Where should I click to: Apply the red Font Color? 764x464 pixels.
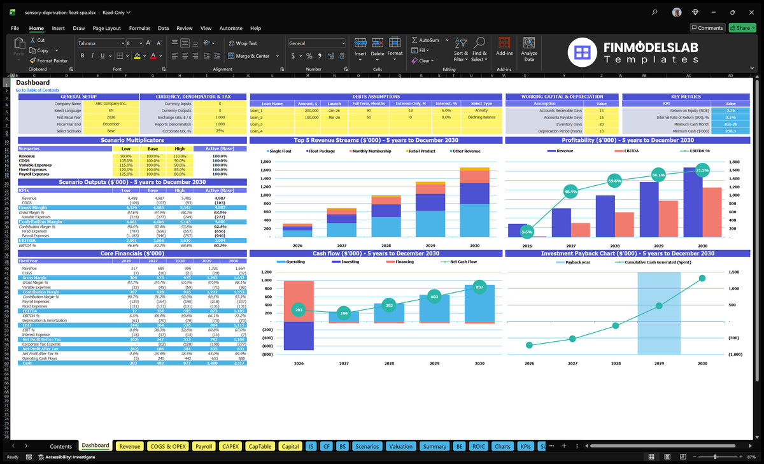coord(153,56)
